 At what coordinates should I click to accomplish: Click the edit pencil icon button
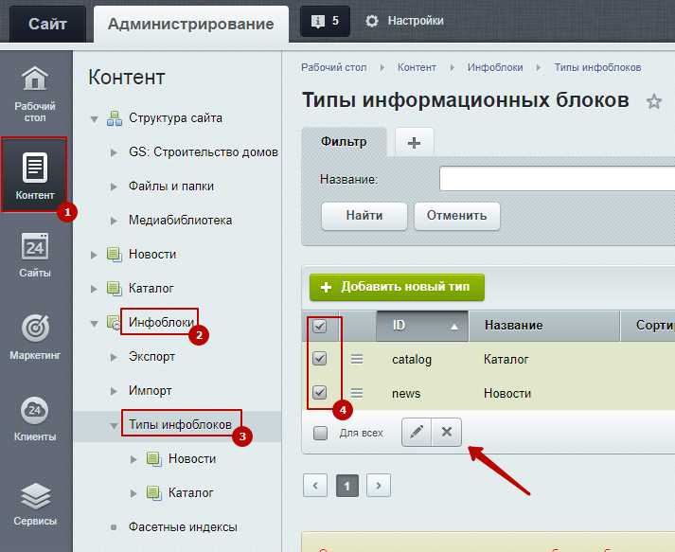click(x=417, y=432)
